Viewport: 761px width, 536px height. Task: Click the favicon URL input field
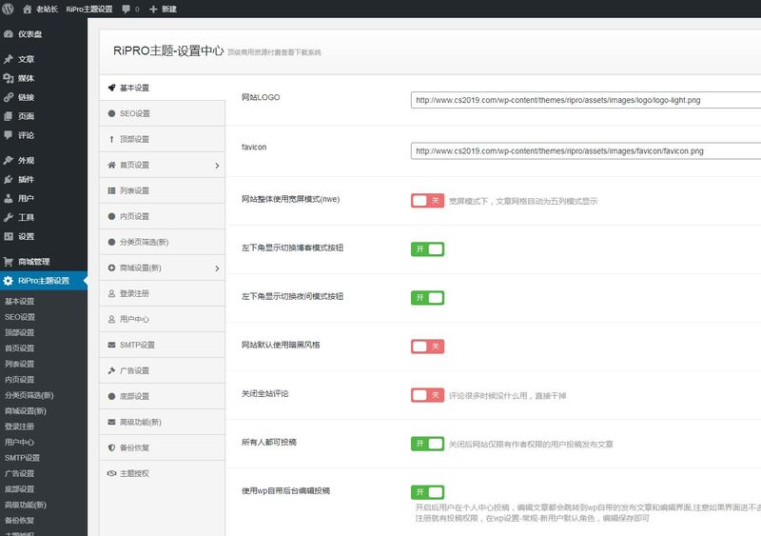[x=586, y=151]
